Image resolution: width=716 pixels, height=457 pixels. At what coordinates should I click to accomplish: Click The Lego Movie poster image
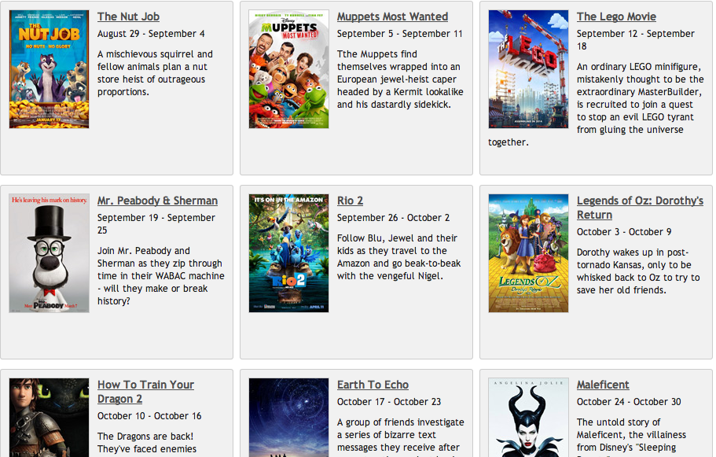[528, 69]
